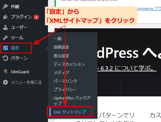161x122 pixels.
Task: Collapse sidebar with メニューを閉じる
Action: click(26, 82)
